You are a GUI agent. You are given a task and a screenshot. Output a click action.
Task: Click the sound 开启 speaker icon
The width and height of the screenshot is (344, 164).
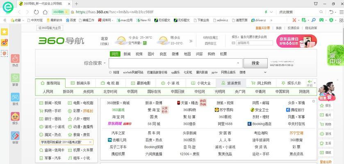pyautogui.click(x=310, y=82)
